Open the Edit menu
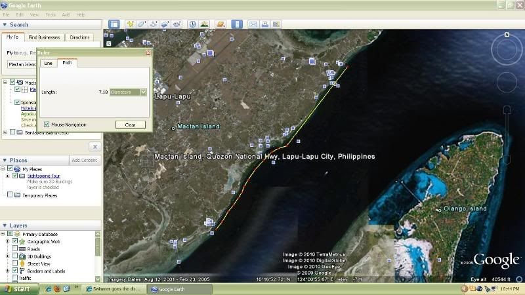Screen dimensions: 525x295 [20, 14]
